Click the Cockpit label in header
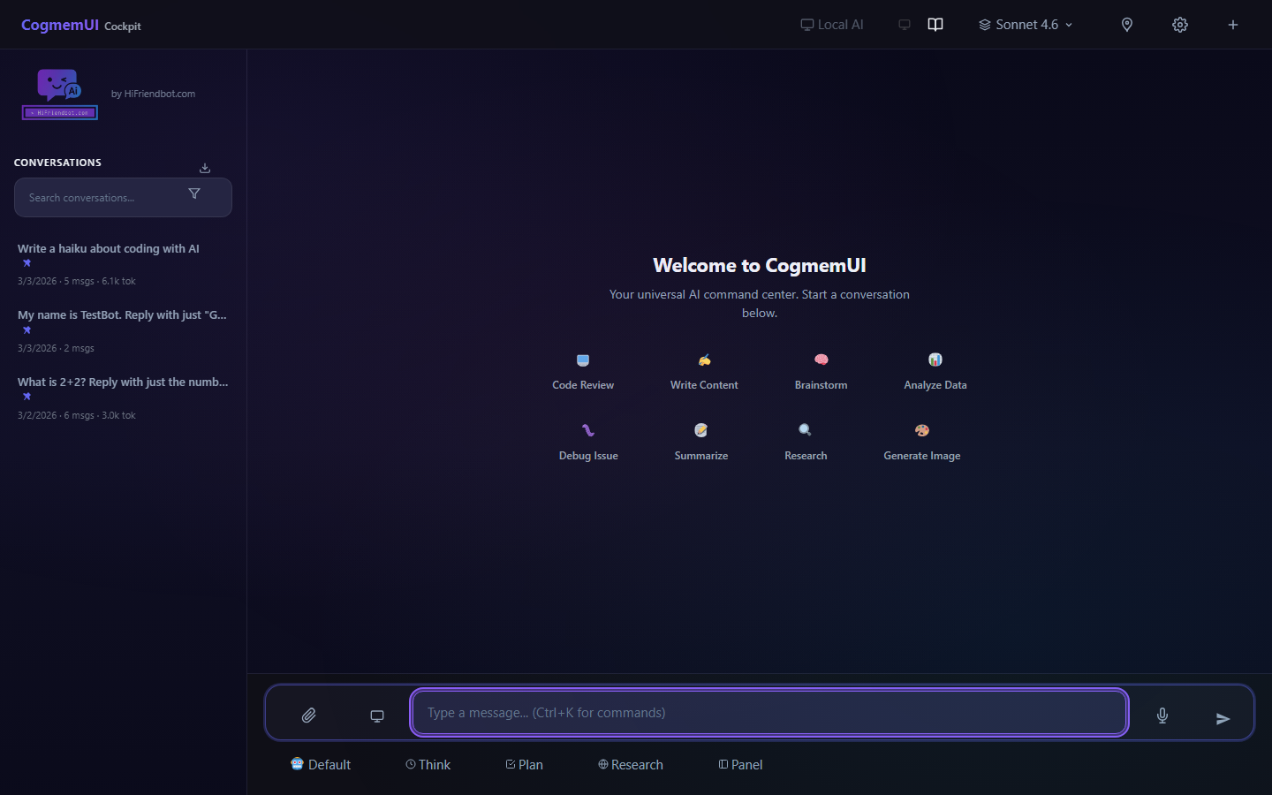This screenshot has width=1272, height=795. coord(123,26)
